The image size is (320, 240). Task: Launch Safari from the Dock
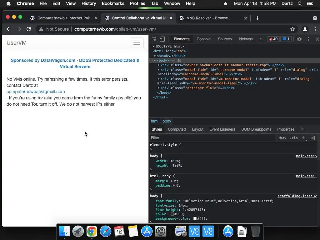[x=106, y=231]
